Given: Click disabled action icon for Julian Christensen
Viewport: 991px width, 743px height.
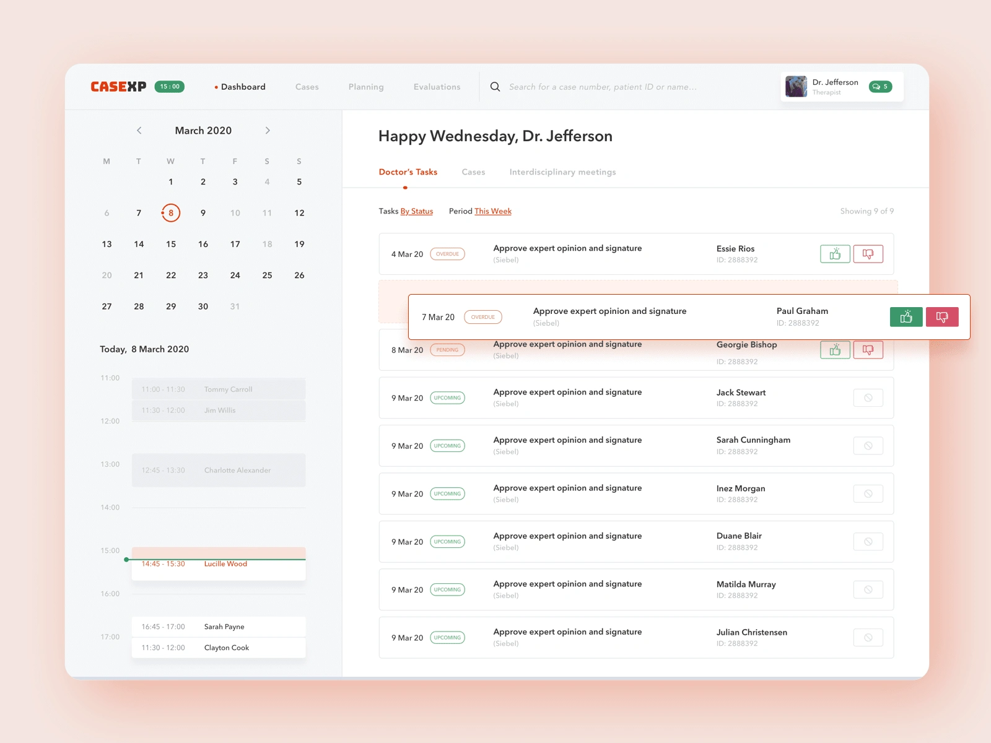Looking at the screenshot, I should point(868,638).
